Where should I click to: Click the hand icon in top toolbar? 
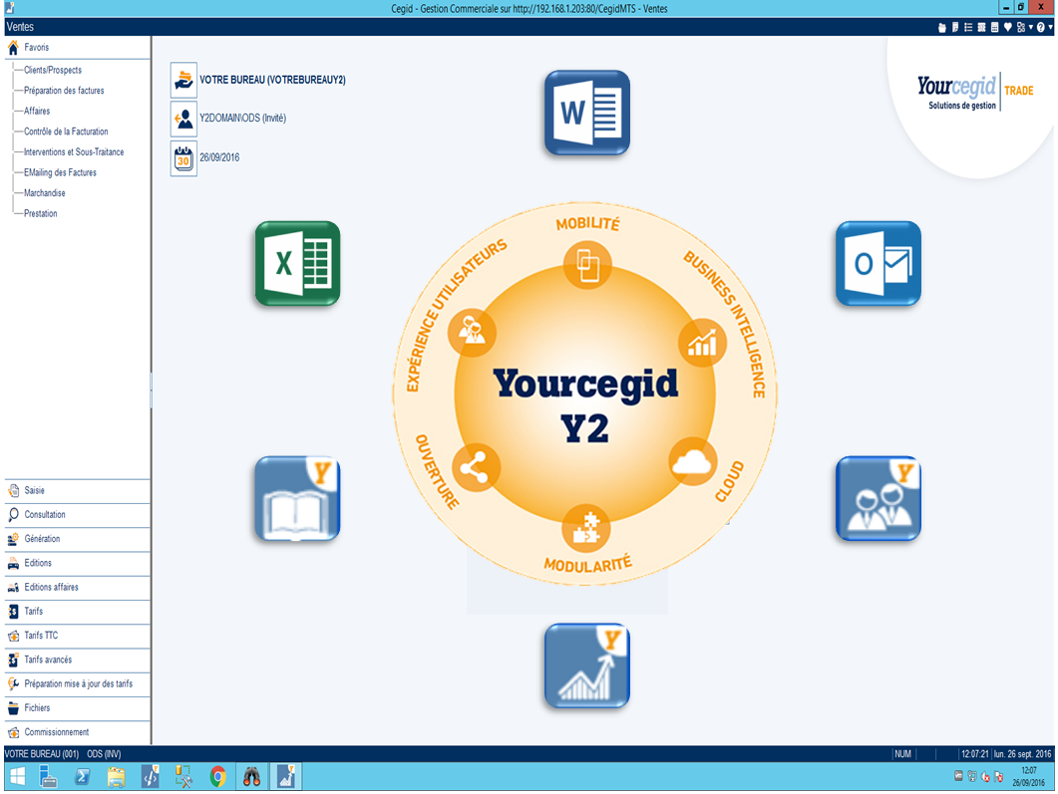942,27
